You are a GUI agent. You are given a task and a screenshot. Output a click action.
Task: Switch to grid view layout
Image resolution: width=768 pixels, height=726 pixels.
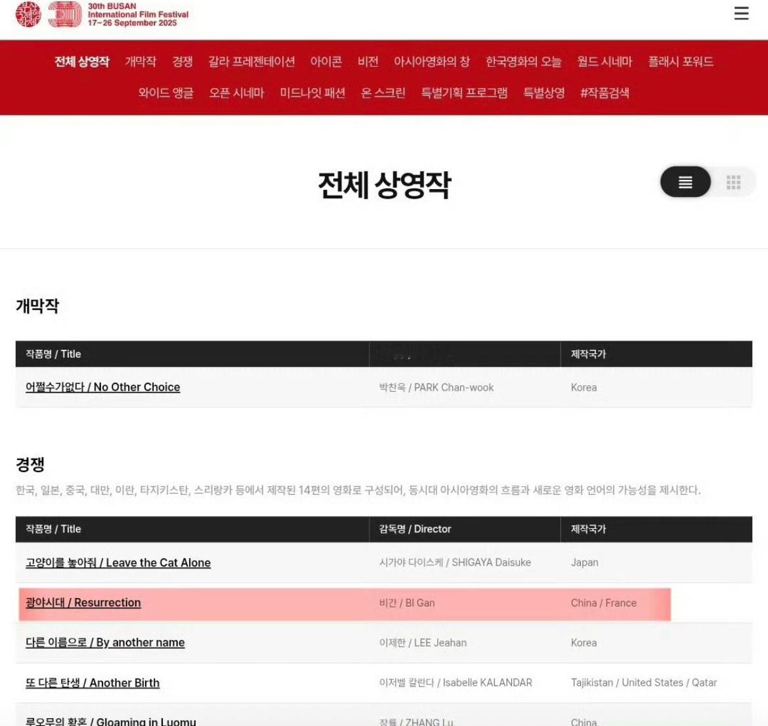[x=733, y=182]
